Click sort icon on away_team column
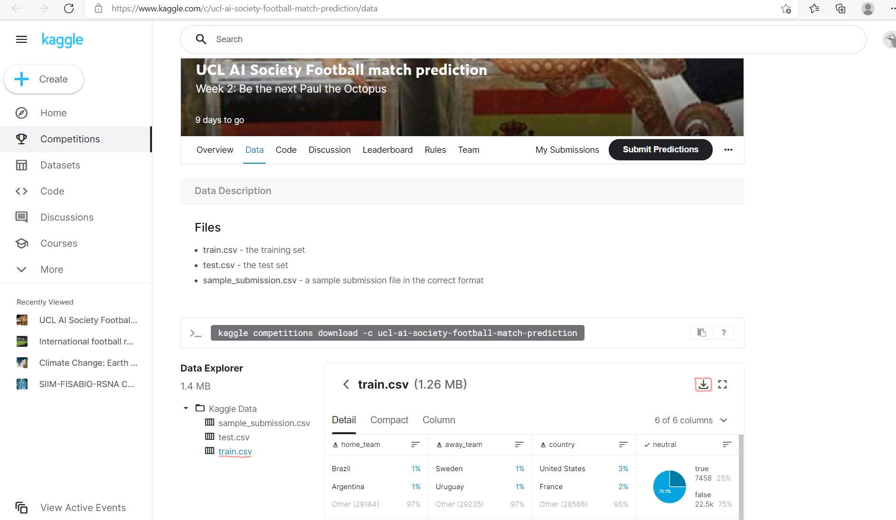The height and width of the screenshot is (520, 896). 519,445
